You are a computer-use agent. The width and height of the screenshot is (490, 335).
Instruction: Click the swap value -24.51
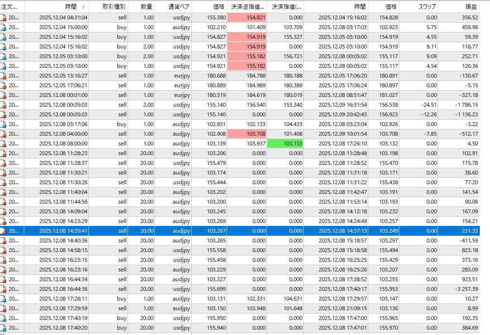pyautogui.click(x=429, y=105)
